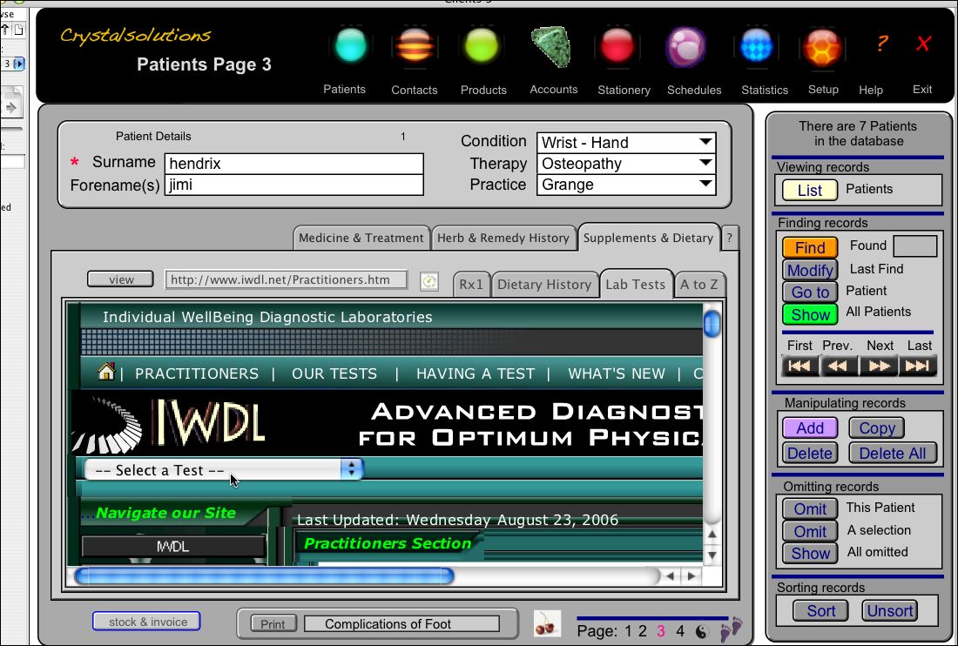Open the Dietary History sub-tab
This screenshot has height=646, width=958.
pos(544,285)
